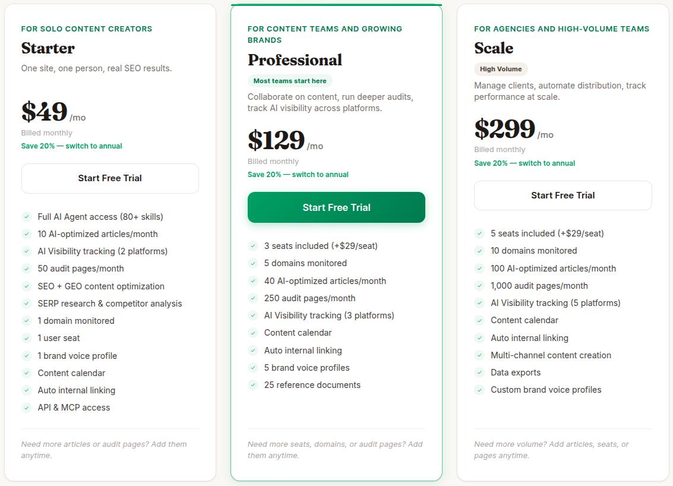Click Starter plan's Start Free Trial button

[x=110, y=178]
